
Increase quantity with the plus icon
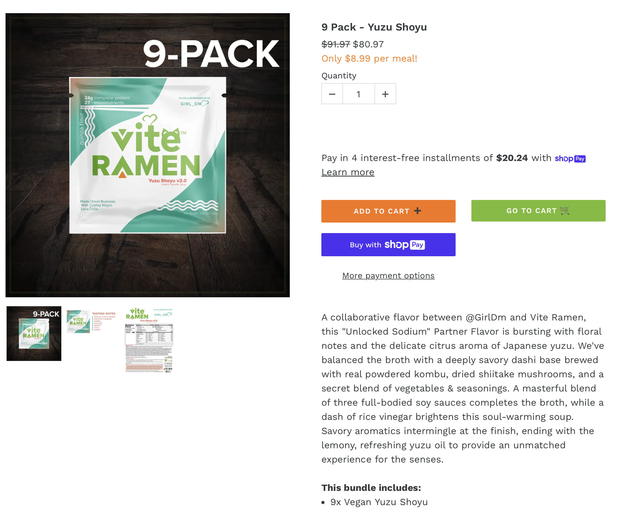pos(385,94)
